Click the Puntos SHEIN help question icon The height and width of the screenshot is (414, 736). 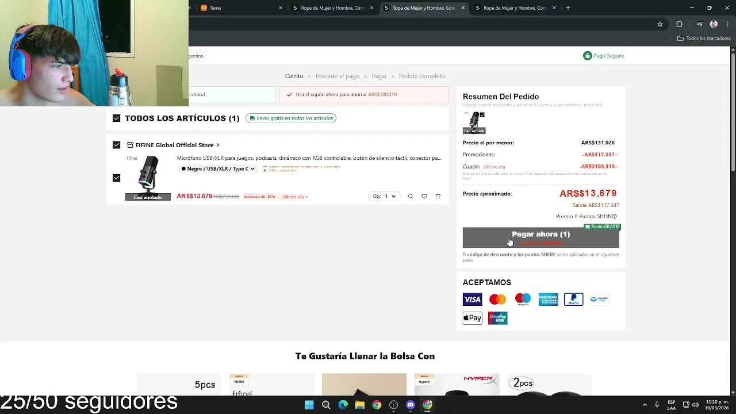(614, 216)
